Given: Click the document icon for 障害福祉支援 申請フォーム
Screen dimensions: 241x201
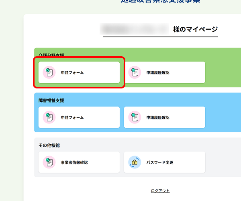Looking at the screenshot, I should pos(49,117).
